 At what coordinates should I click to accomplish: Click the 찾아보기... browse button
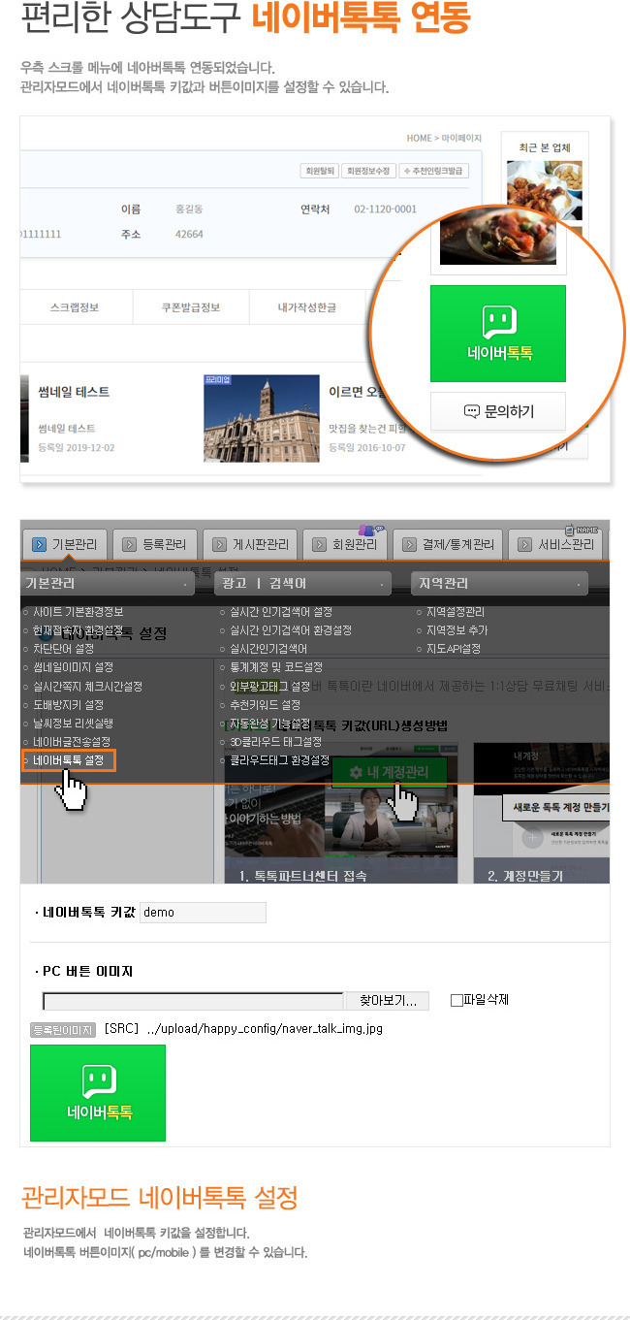click(388, 1001)
